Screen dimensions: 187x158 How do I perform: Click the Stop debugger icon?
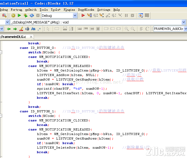coord(133,15)
